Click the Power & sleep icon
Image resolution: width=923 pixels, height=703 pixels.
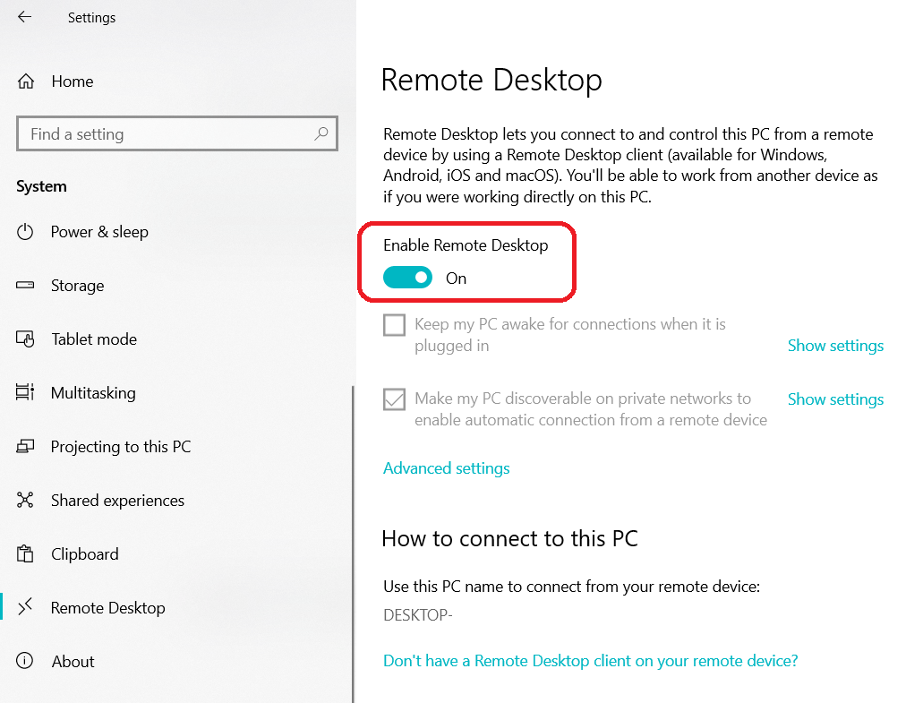tap(25, 231)
